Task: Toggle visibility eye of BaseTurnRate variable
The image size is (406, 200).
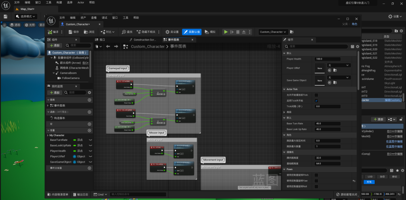Action: pyautogui.click(x=90, y=140)
